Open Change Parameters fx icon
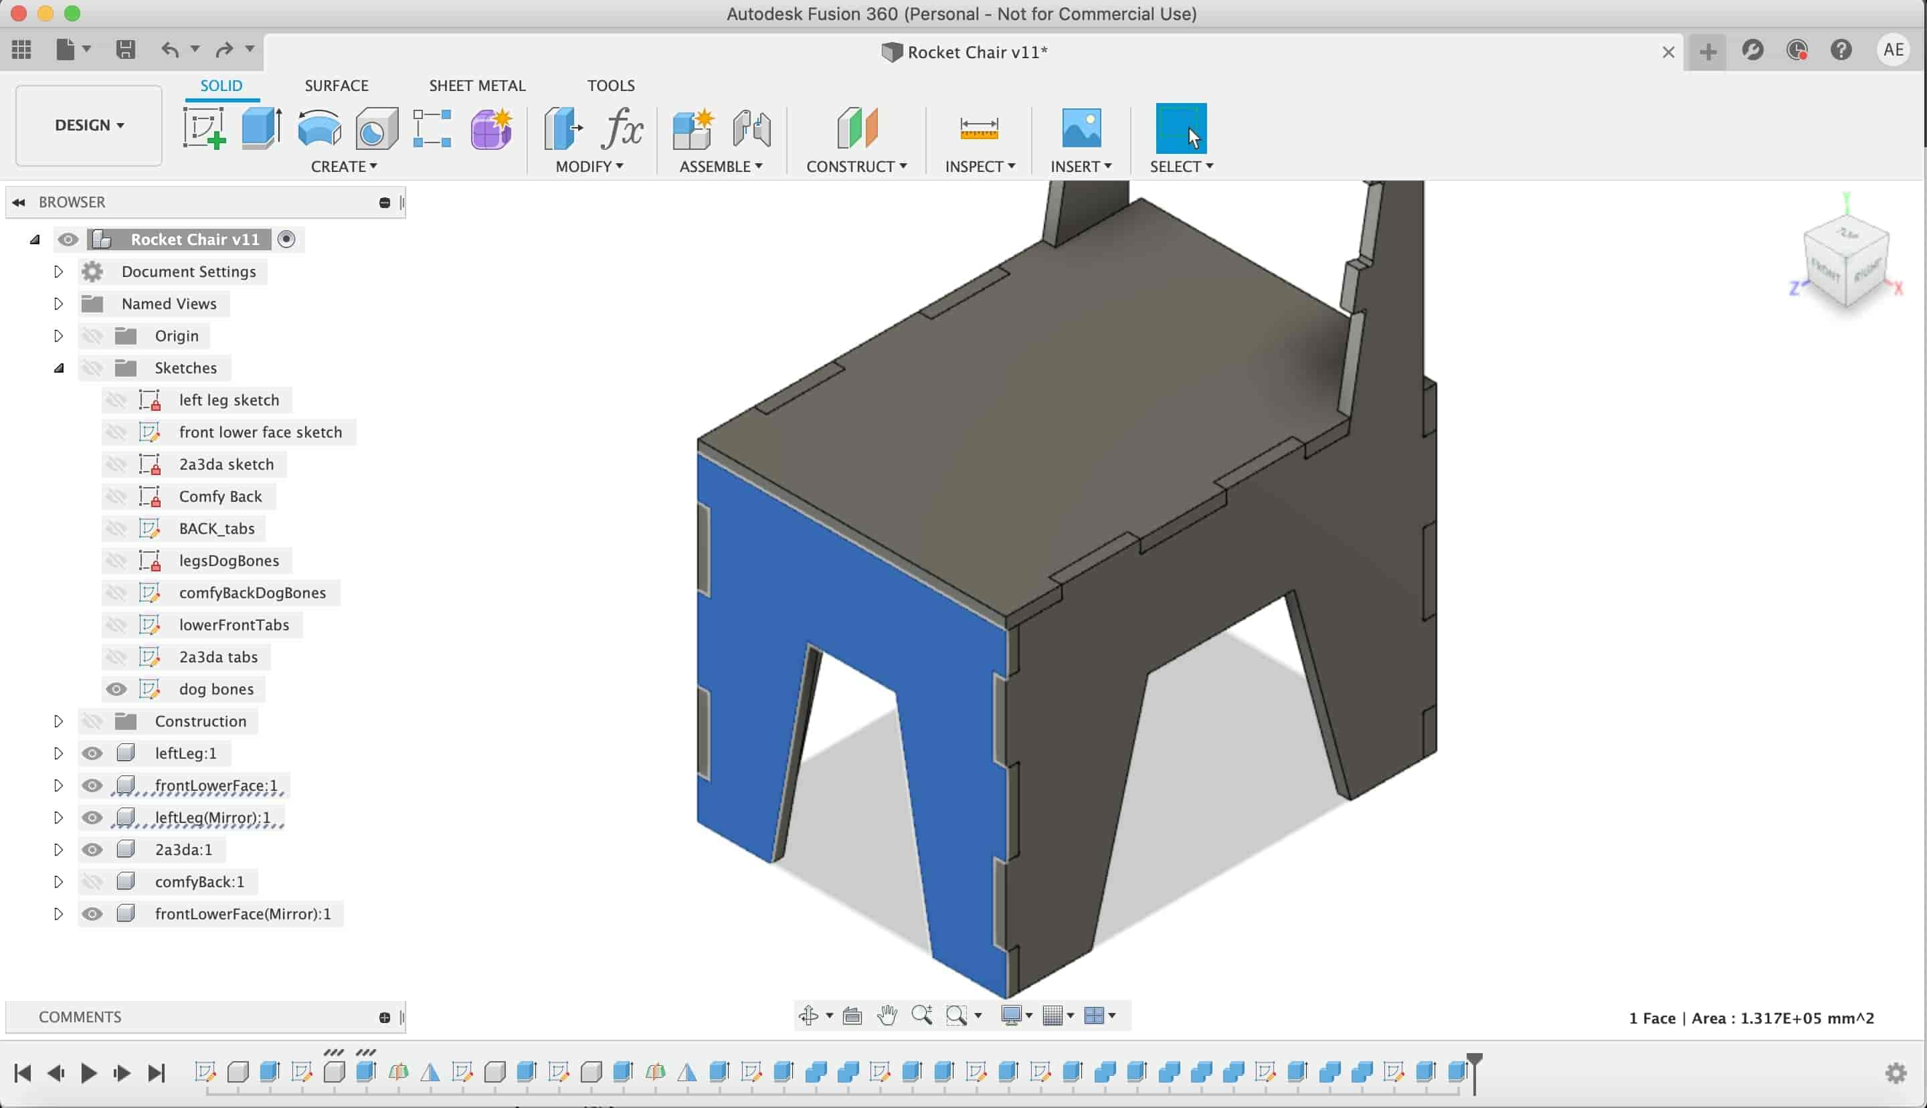 pos(622,128)
